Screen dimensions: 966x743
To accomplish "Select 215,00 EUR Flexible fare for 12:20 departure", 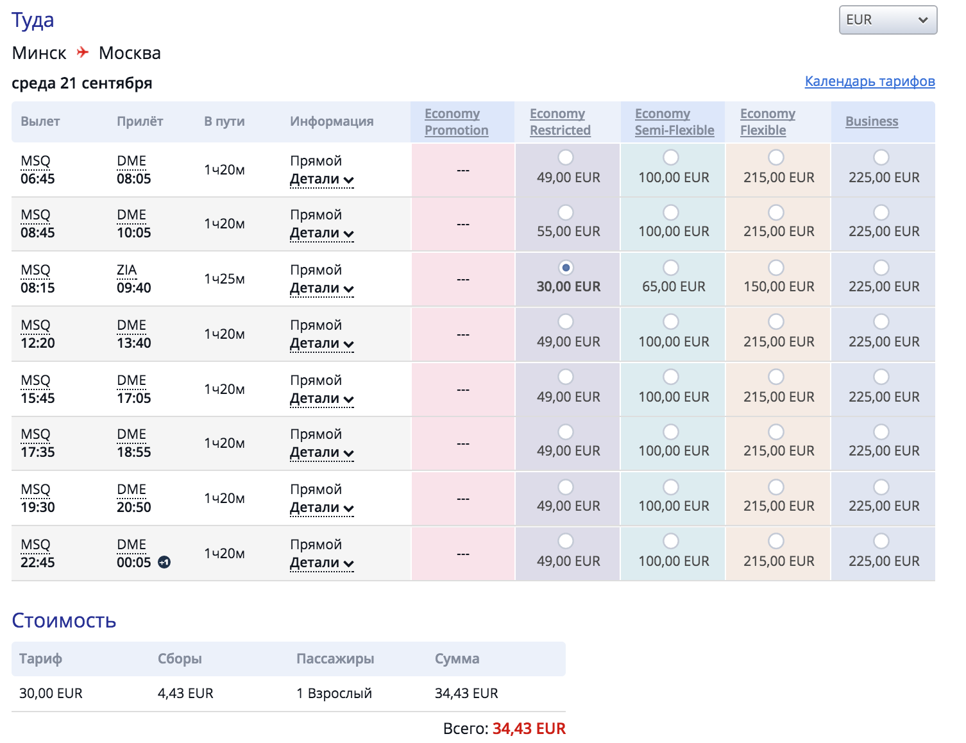I will pyautogui.click(x=776, y=322).
